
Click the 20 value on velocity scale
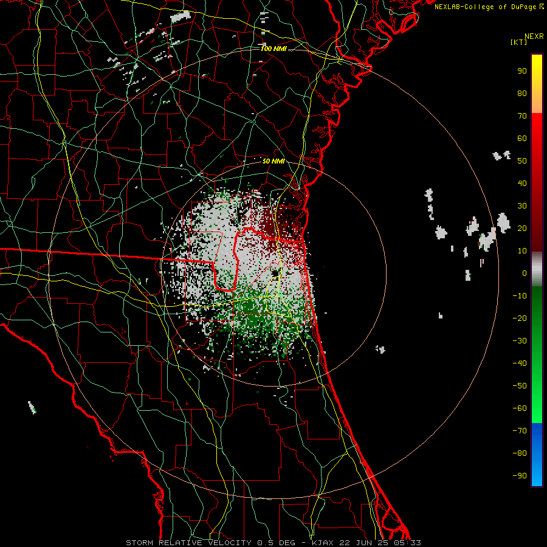522,229
